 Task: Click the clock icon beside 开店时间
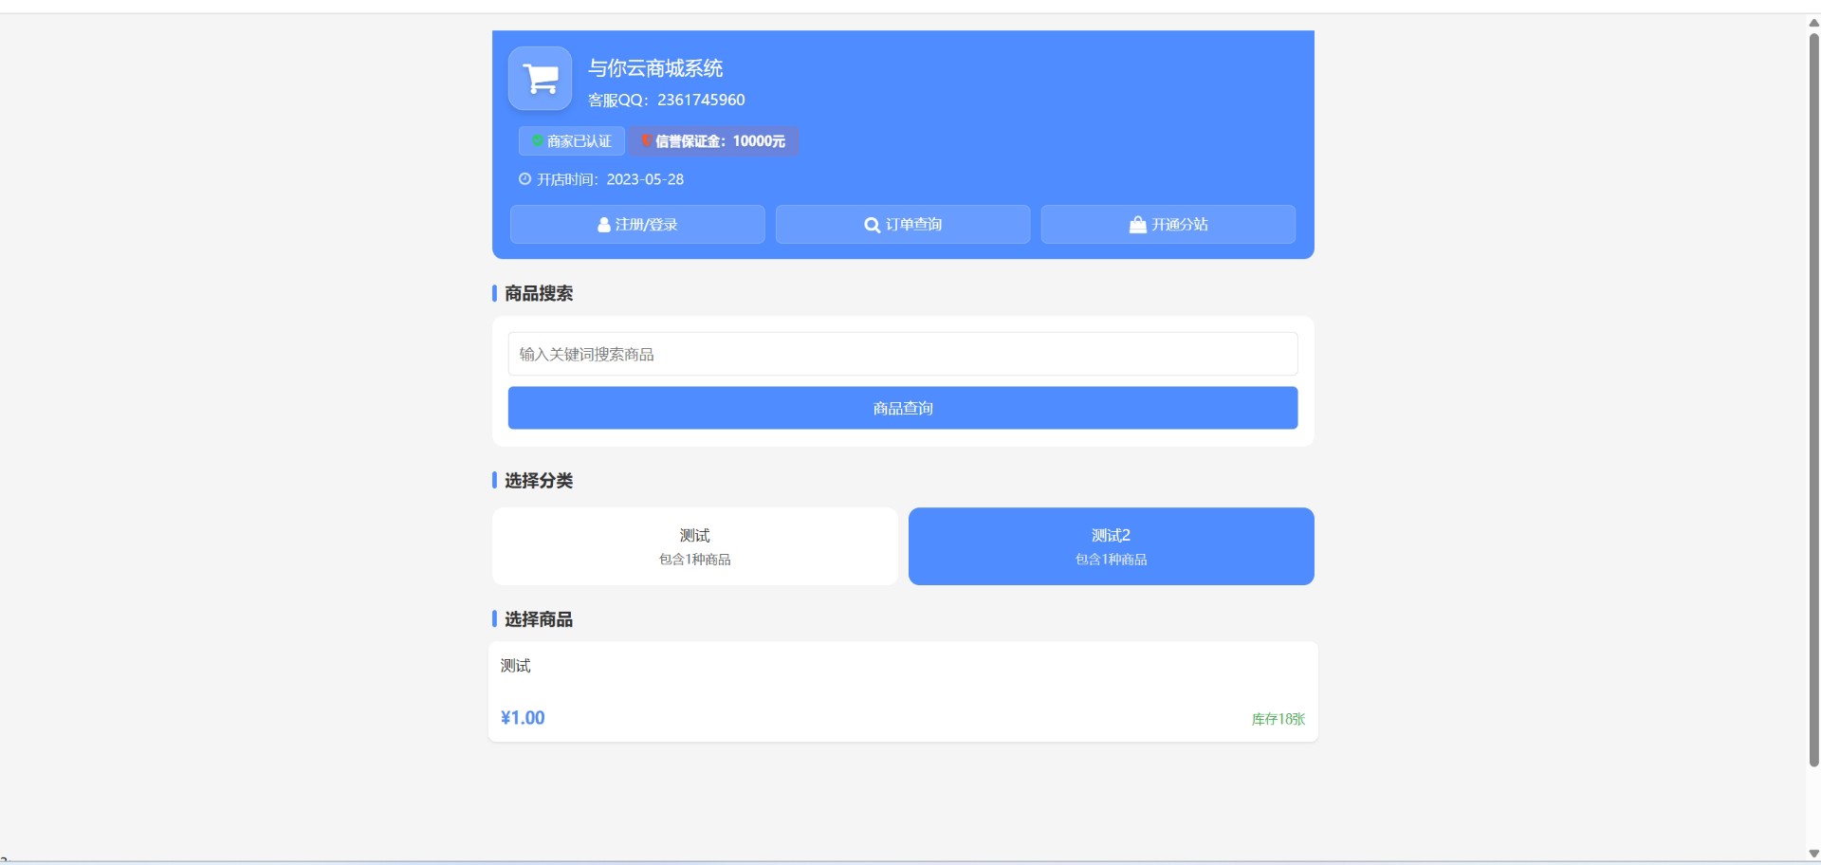pyautogui.click(x=524, y=178)
